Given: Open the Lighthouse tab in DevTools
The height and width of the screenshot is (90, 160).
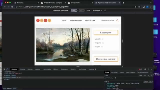Looking at the screenshot, I should (82, 69).
